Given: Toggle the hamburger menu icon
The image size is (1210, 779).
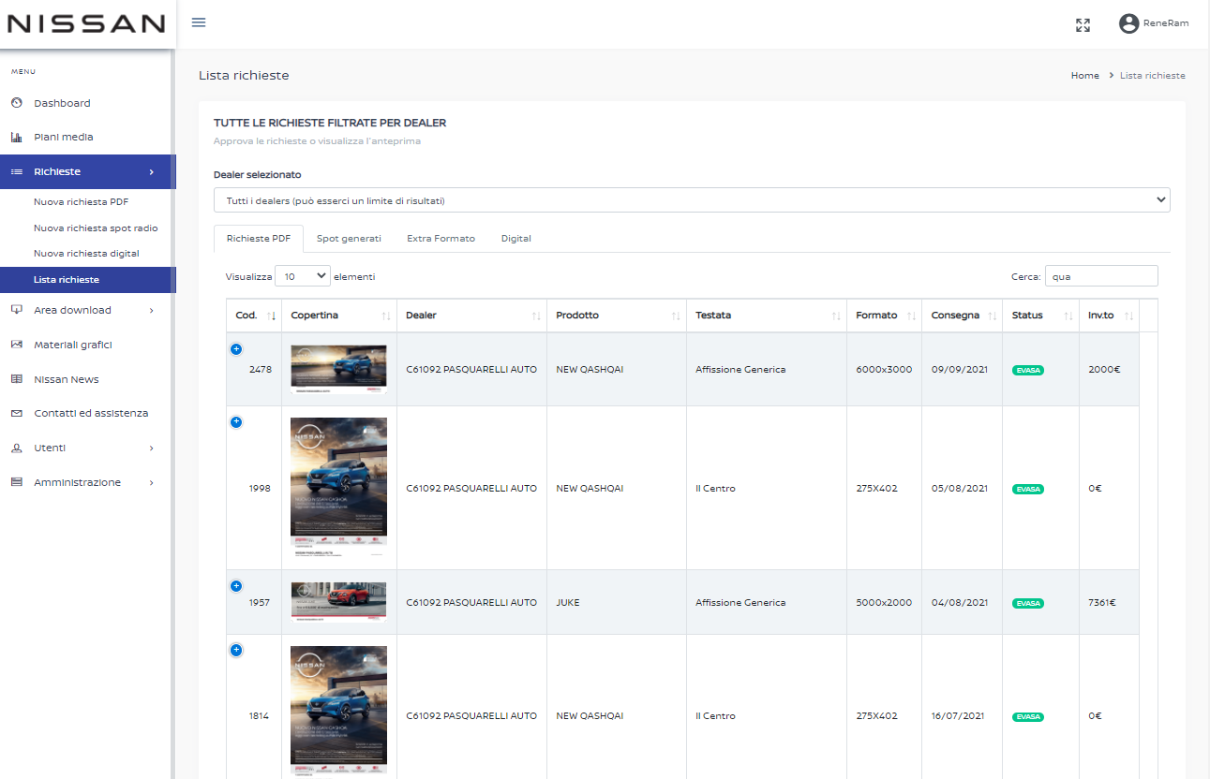Looking at the screenshot, I should tap(199, 22).
